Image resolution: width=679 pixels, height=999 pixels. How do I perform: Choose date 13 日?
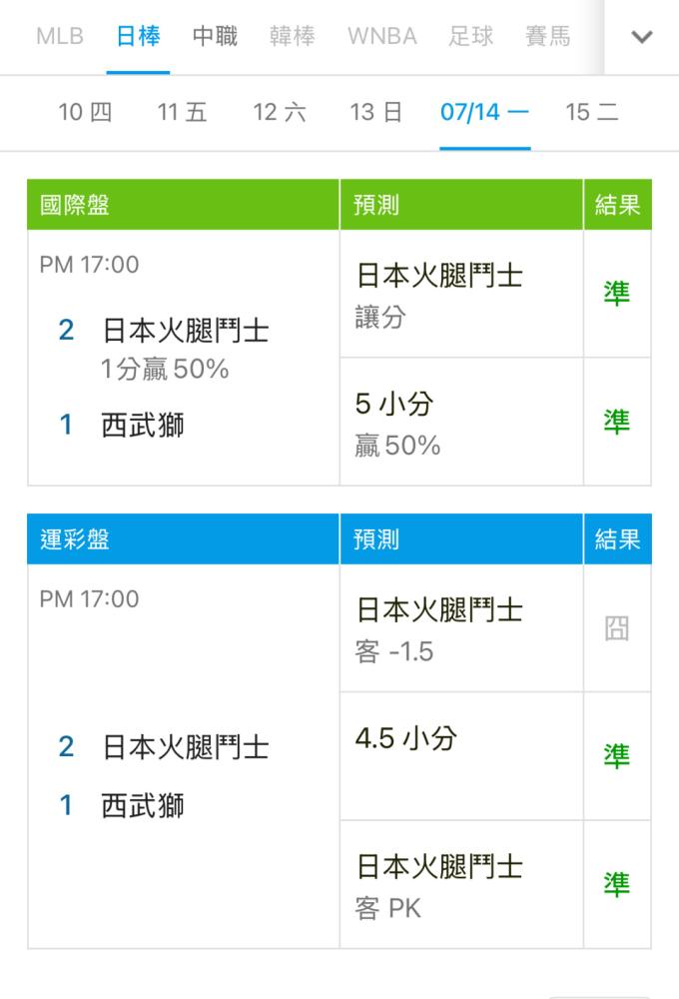[375, 113]
